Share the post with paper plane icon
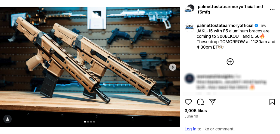 tap(212, 102)
